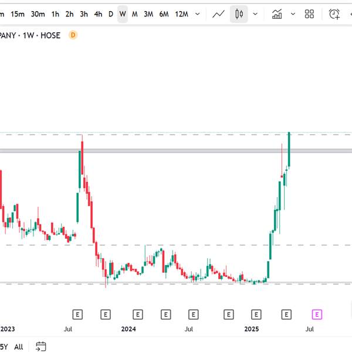Select the gray horizontal resistance line
352x352 pixels.
click(x=176, y=151)
